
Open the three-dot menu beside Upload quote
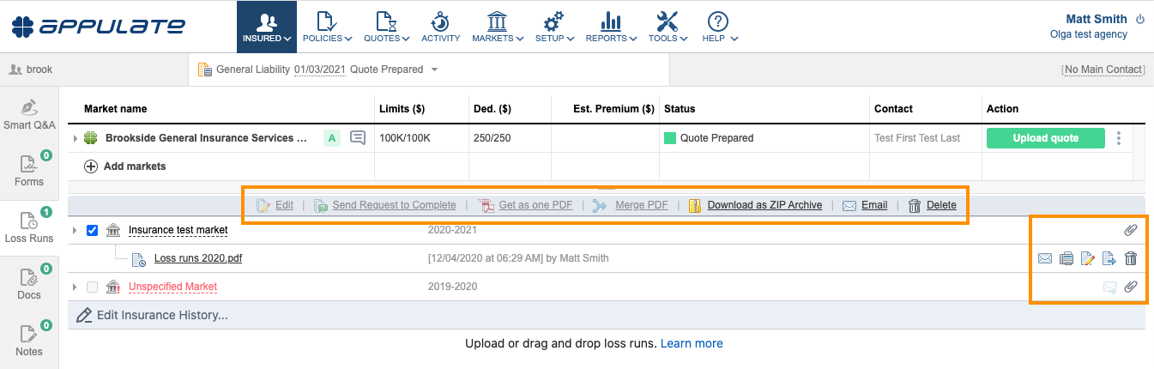point(1118,138)
